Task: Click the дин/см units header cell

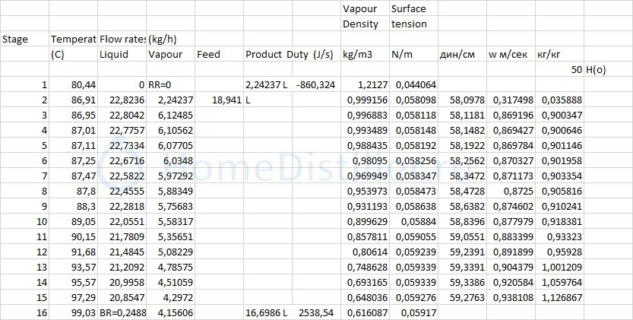Action: click(x=458, y=54)
